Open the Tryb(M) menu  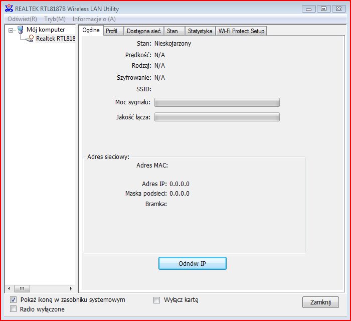tap(55, 19)
